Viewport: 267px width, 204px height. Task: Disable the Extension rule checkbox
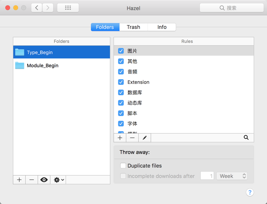tap(121, 82)
